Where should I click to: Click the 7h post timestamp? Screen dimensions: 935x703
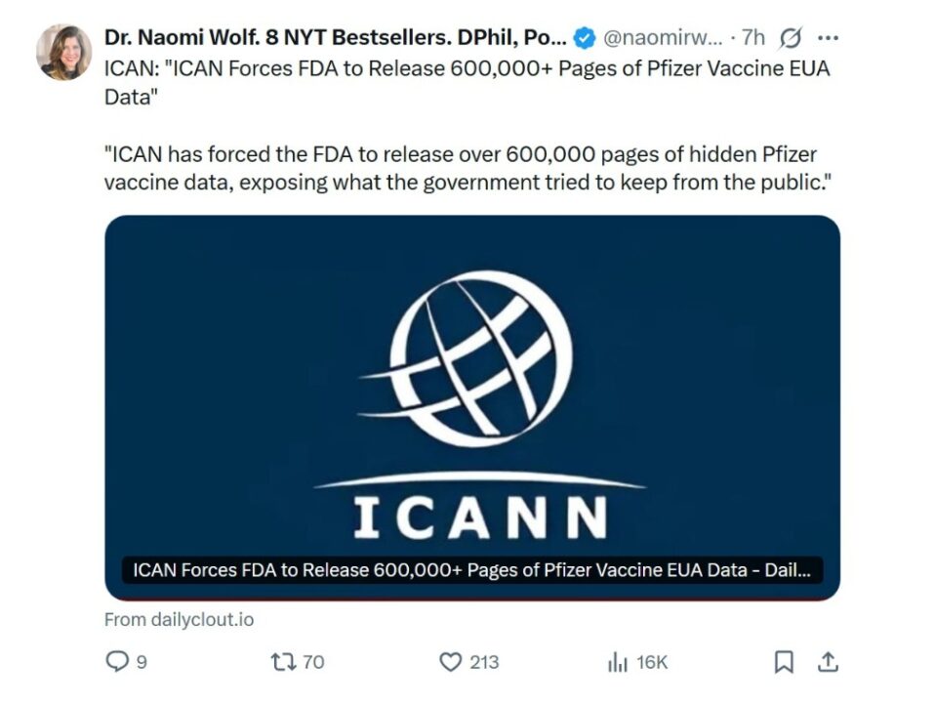click(x=753, y=38)
